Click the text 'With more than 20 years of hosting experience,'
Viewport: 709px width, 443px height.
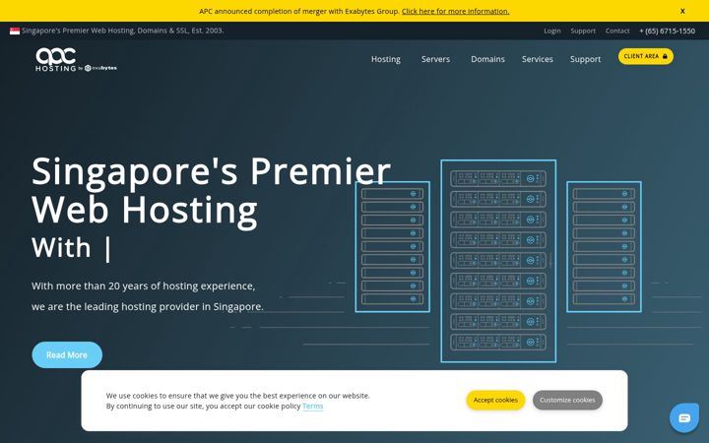144,286
